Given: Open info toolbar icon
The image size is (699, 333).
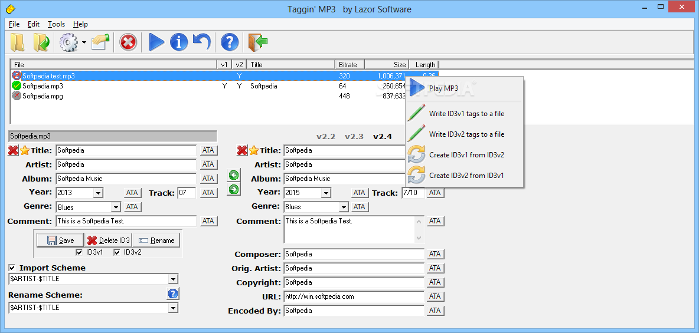Looking at the screenshot, I should click(x=179, y=42).
